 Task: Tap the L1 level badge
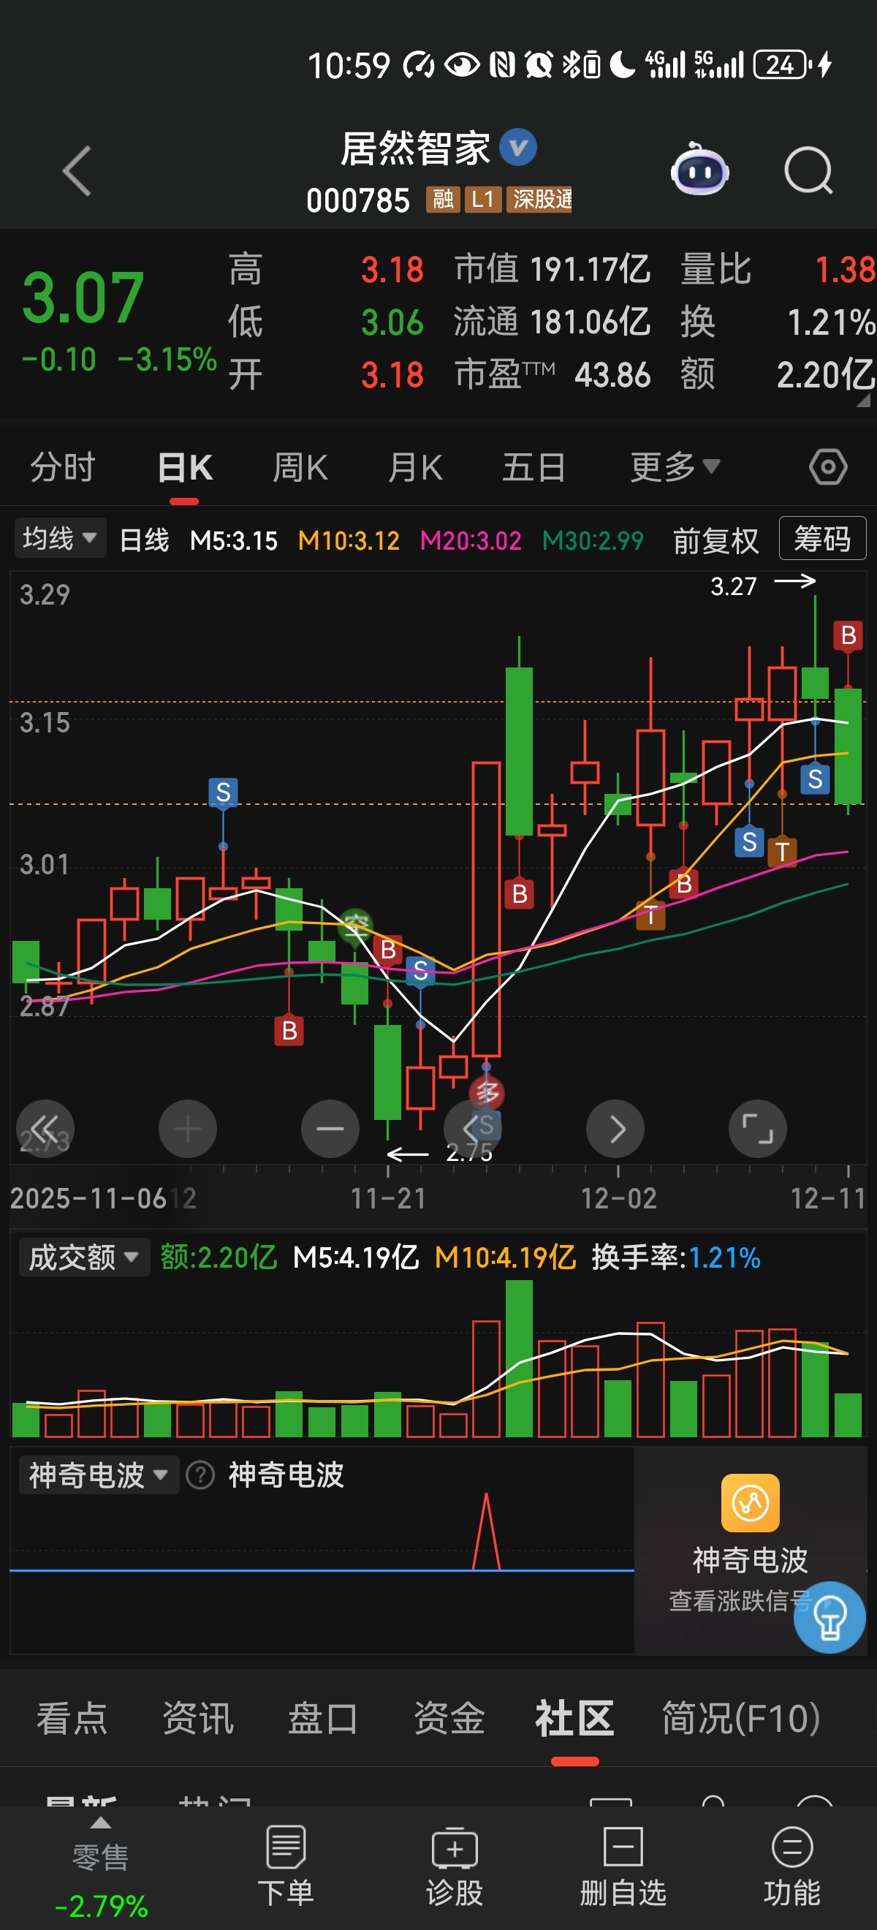pyautogui.click(x=483, y=200)
